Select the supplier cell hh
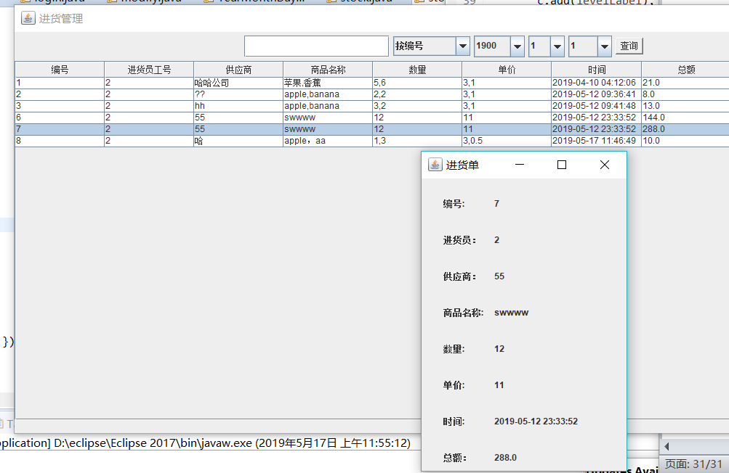Viewport: 729px width, 473px height. pyautogui.click(x=238, y=106)
